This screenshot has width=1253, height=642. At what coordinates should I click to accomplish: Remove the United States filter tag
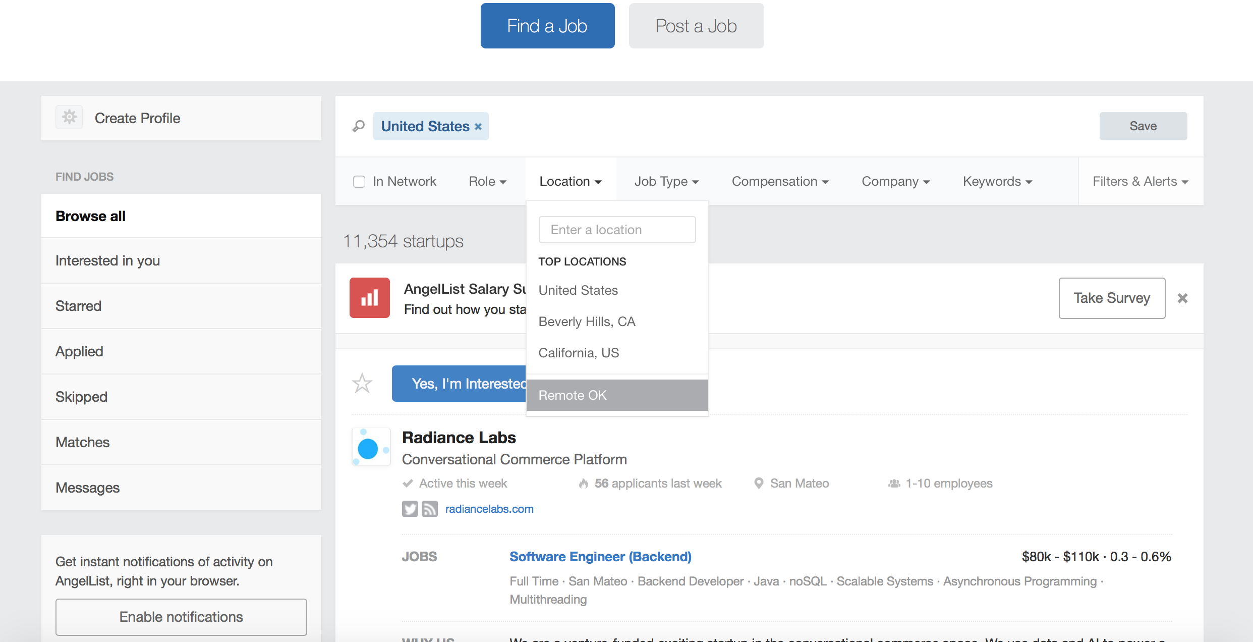tap(478, 127)
